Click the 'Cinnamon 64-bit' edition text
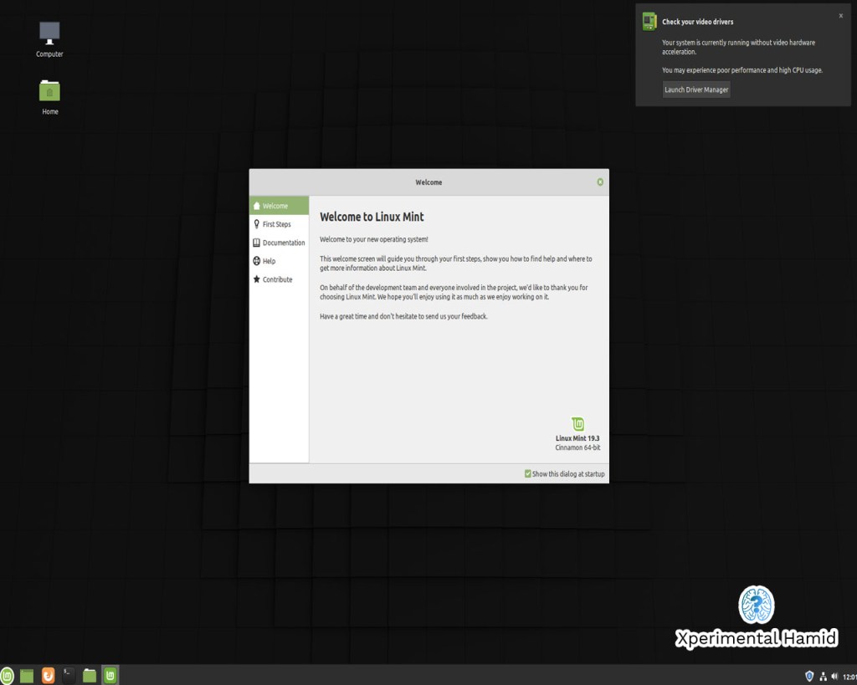Screen dimensions: 857x685 pyautogui.click(x=577, y=447)
